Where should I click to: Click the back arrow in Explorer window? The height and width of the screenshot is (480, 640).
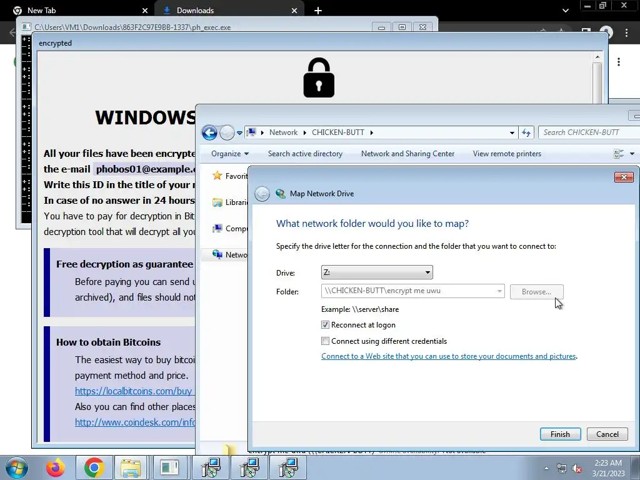click(209, 132)
